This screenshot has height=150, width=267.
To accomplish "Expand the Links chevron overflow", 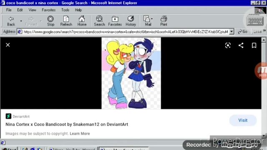I will 264,30.
